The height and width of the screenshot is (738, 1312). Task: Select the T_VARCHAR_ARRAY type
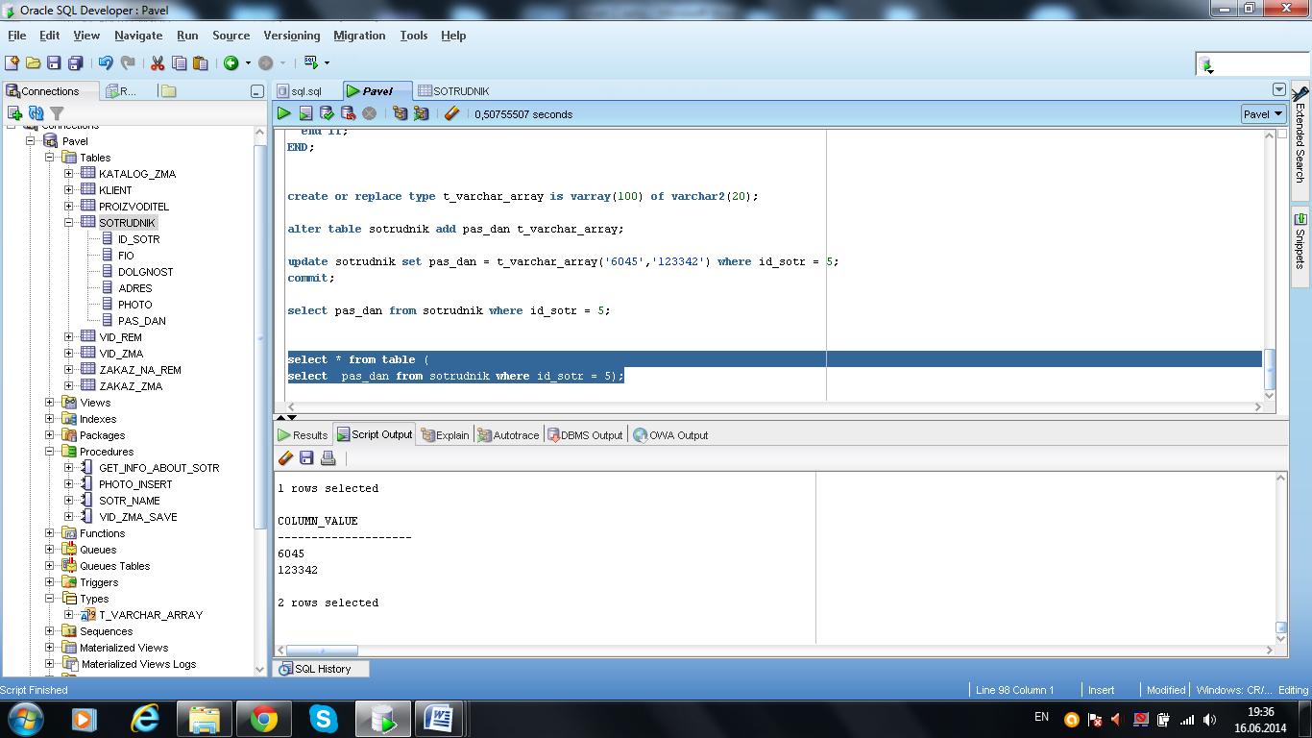pyautogui.click(x=151, y=615)
